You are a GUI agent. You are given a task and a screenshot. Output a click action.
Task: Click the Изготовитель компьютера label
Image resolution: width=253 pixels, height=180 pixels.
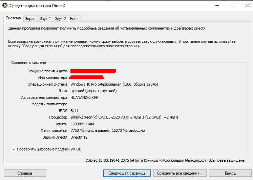pos(44,97)
